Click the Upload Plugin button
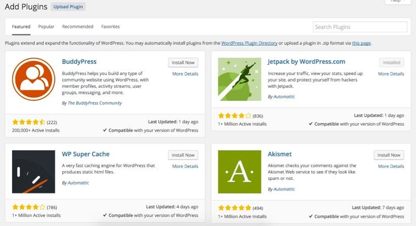The height and width of the screenshot is (226, 416). [68, 7]
